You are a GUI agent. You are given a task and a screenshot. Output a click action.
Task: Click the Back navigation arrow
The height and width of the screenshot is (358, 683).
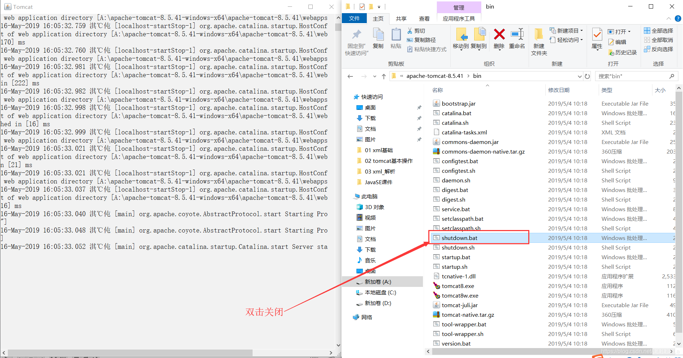350,76
